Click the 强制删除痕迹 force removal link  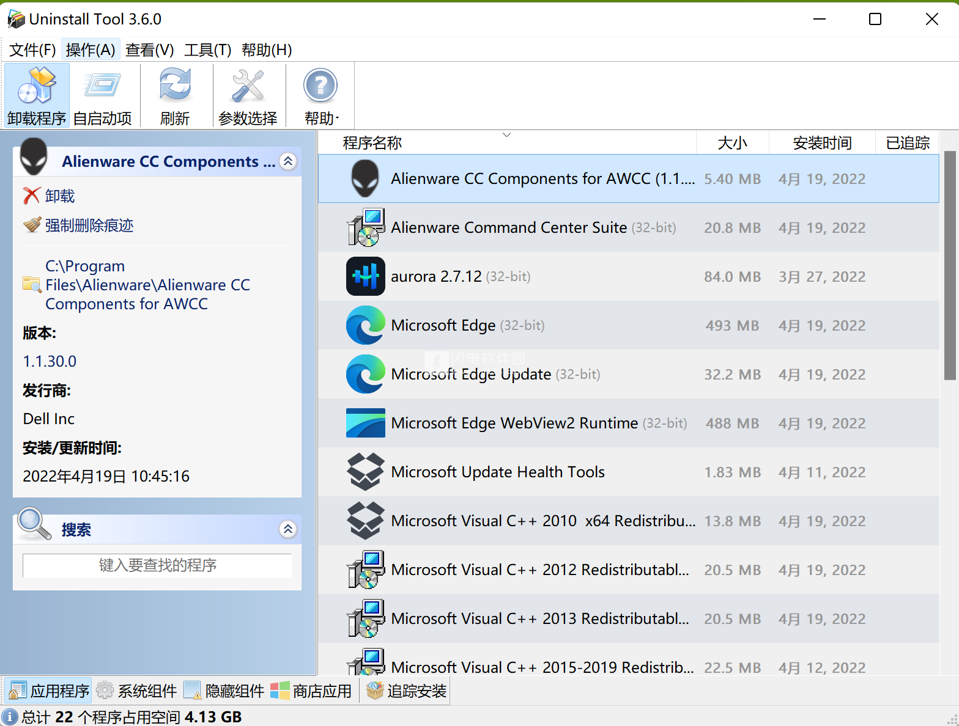pyautogui.click(x=89, y=226)
